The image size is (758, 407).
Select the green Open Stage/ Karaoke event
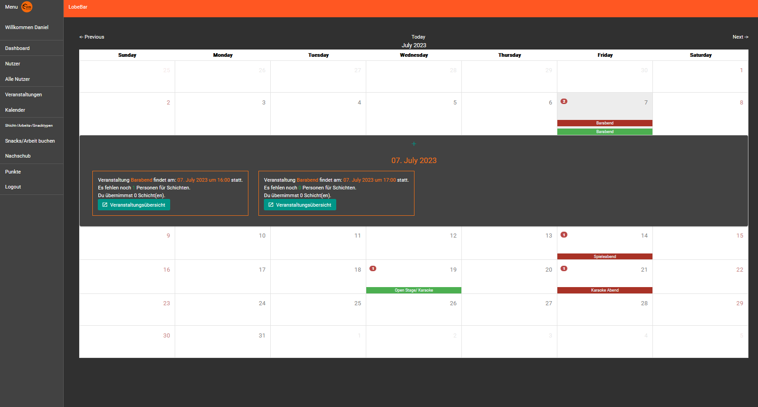[414, 290]
